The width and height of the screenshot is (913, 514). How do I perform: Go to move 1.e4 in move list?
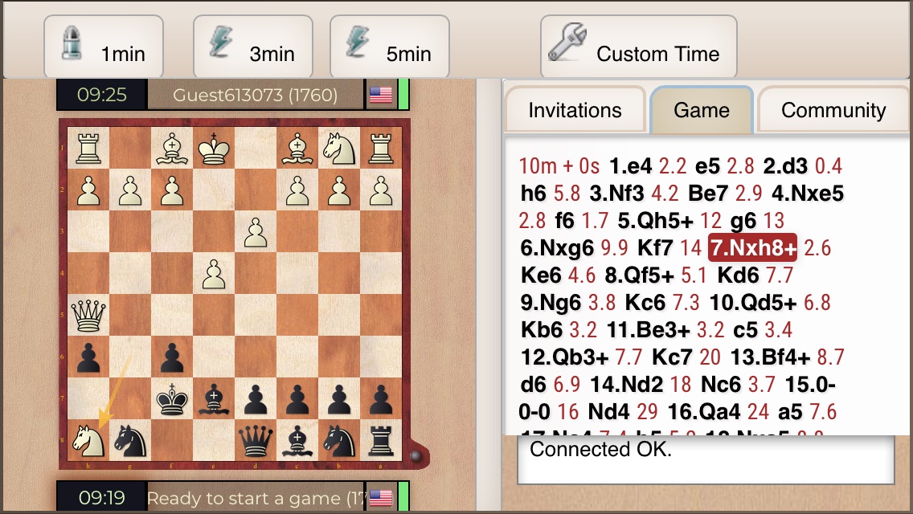pos(631,166)
